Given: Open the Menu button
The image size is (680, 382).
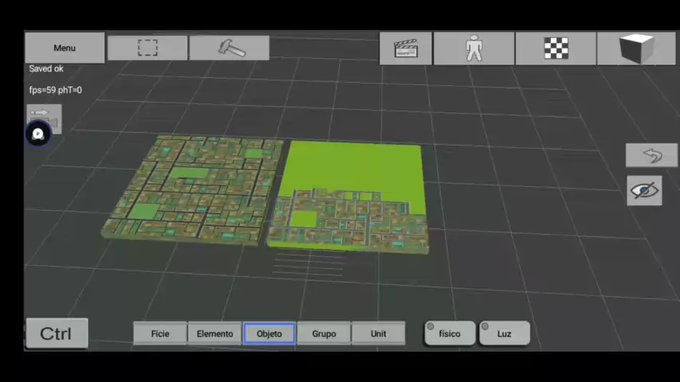Looking at the screenshot, I should pyautogui.click(x=64, y=48).
